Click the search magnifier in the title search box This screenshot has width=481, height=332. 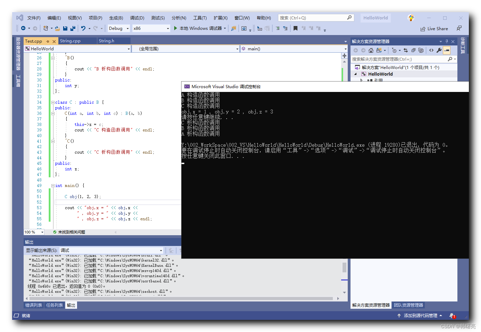pyautogui.click(x=349, y=18)
